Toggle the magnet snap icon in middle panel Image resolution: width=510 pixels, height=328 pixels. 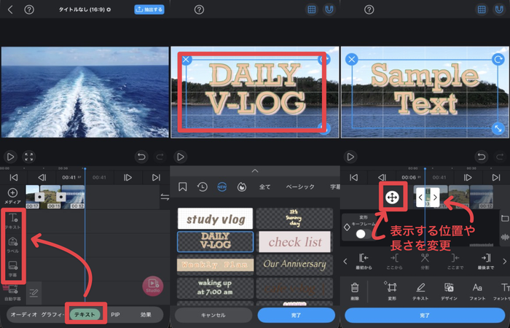pos(328,10)
